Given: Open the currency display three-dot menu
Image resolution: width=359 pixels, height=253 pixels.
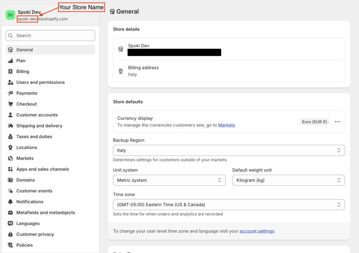Looking at the screenshot, I should (337, 122).
